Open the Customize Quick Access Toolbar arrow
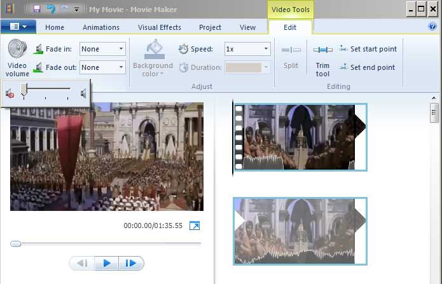442x284 pixels. (76, 10)
